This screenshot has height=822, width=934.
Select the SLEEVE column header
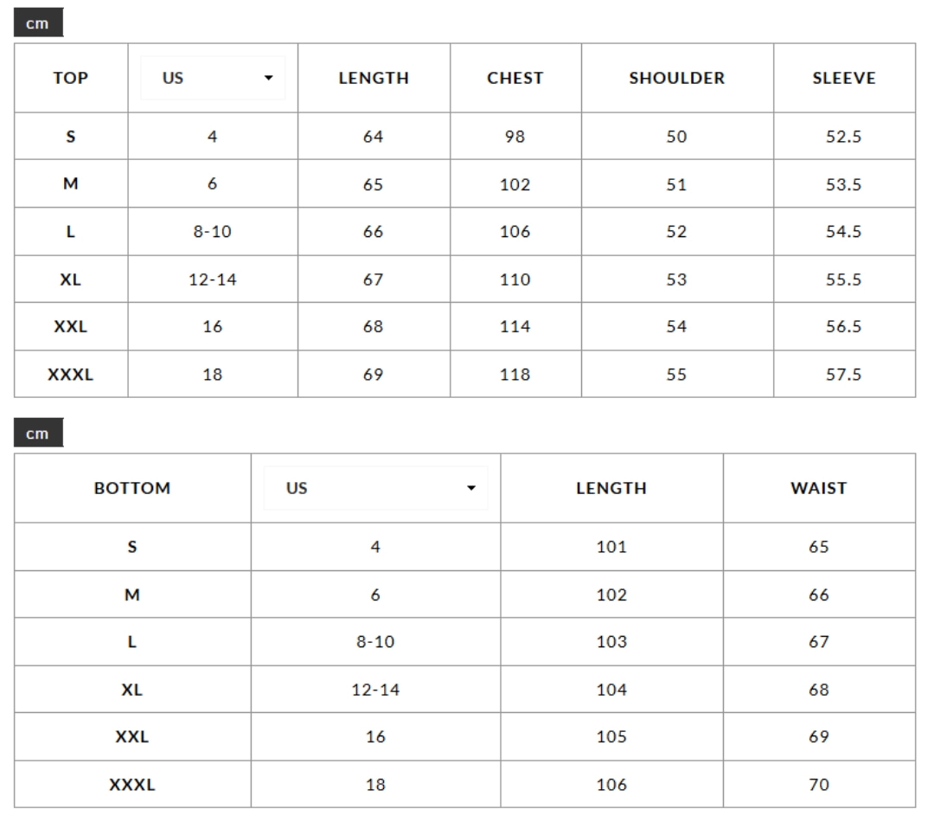click(844, 78)
